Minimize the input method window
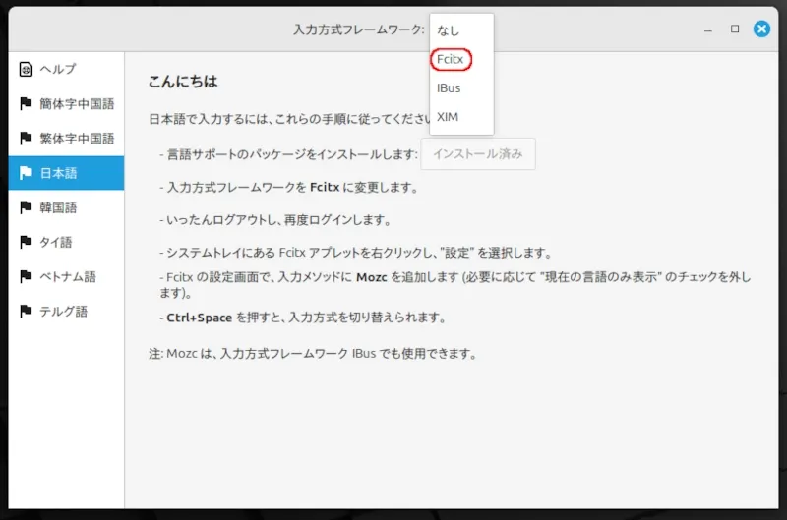 point(708,29)
